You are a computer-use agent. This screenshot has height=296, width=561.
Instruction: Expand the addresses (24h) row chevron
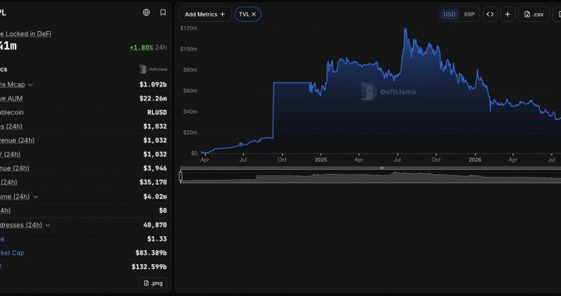[48, 225]
